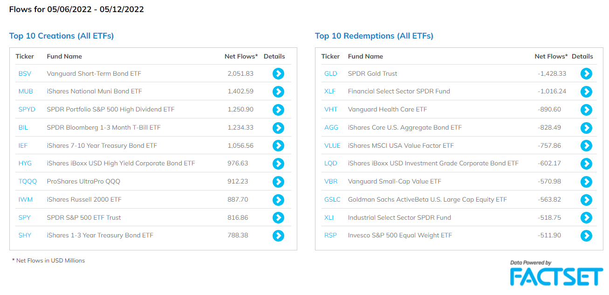Select Vanguard Short-Term Bond ETF name
Screen dimensions: 609x295
94,73
